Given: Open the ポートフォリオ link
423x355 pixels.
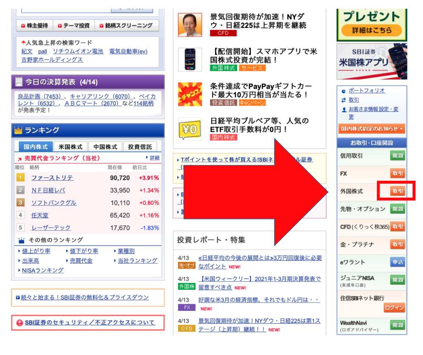Looking at the screenshot, I should coord(367,90).
